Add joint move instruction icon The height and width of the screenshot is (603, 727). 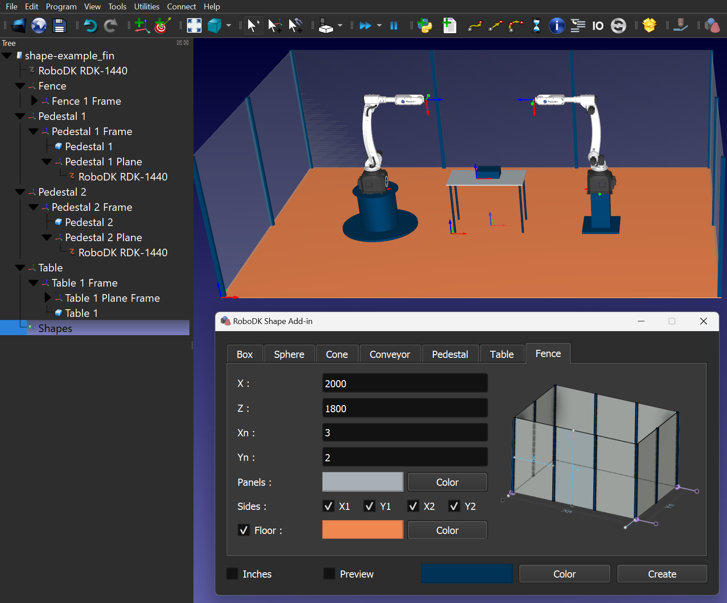[x=475, y=26]
